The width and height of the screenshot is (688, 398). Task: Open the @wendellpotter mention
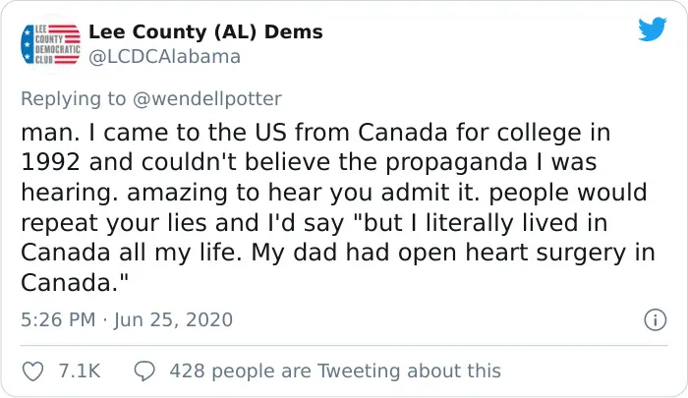point(206,98)
